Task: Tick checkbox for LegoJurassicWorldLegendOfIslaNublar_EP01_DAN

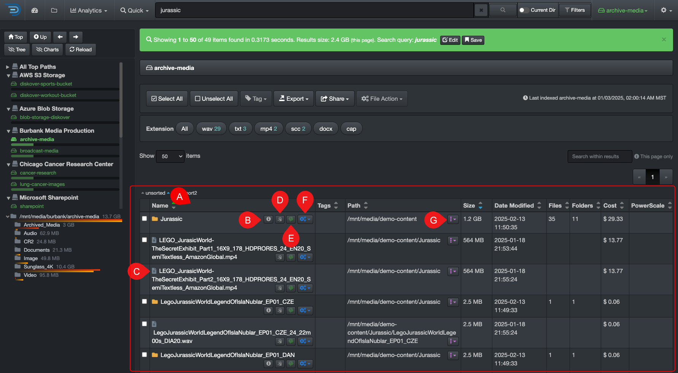Action: pyautogui.click(x=145, y=355)
